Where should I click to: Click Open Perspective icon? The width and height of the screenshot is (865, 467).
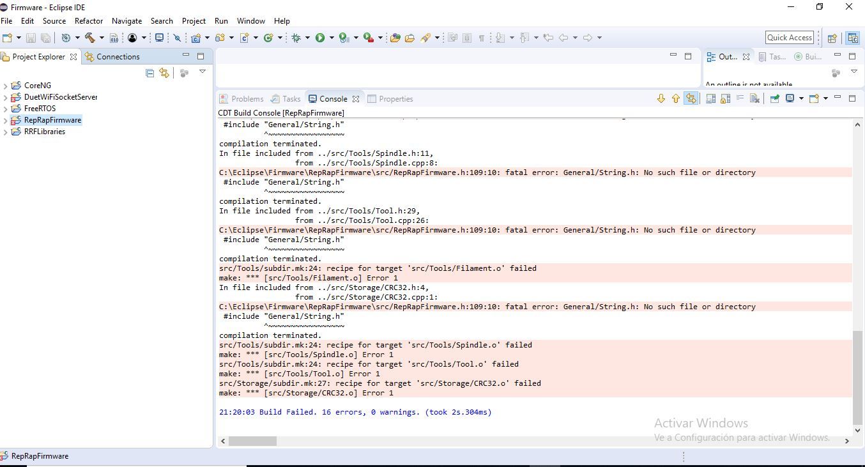(x=832, y=38)
